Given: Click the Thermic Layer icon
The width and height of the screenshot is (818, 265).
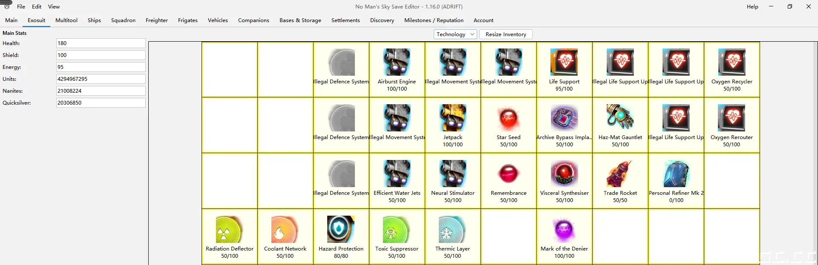Looking at the screenshot, I should [x=453, y=229].
